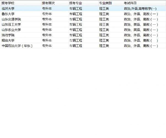Image resolution: width=166 pixels, height=138 pixels.
Task: Click 车辆工程 in the 潍坊学院 row
Action: click(x=76, y=35)
